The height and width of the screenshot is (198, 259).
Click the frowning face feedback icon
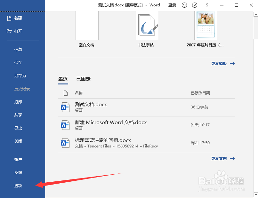coord(195,5)
